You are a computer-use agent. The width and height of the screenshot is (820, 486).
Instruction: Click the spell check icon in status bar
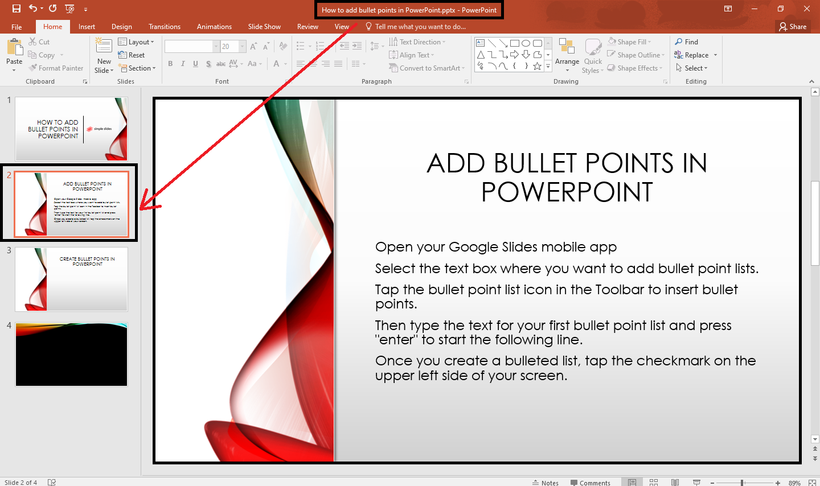(52, 482)
